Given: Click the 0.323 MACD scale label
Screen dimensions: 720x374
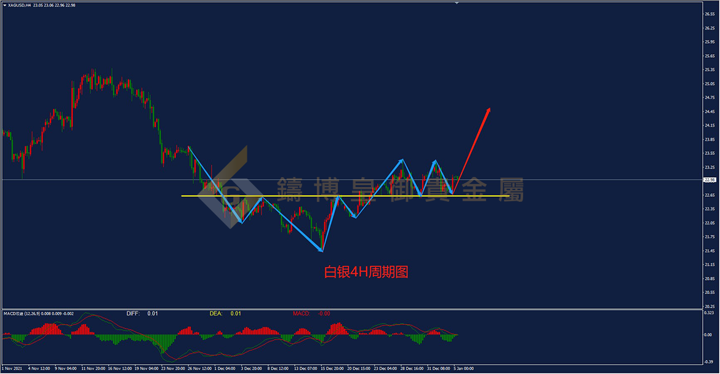Looking at the screenshot, I should [x=709, y=313].
